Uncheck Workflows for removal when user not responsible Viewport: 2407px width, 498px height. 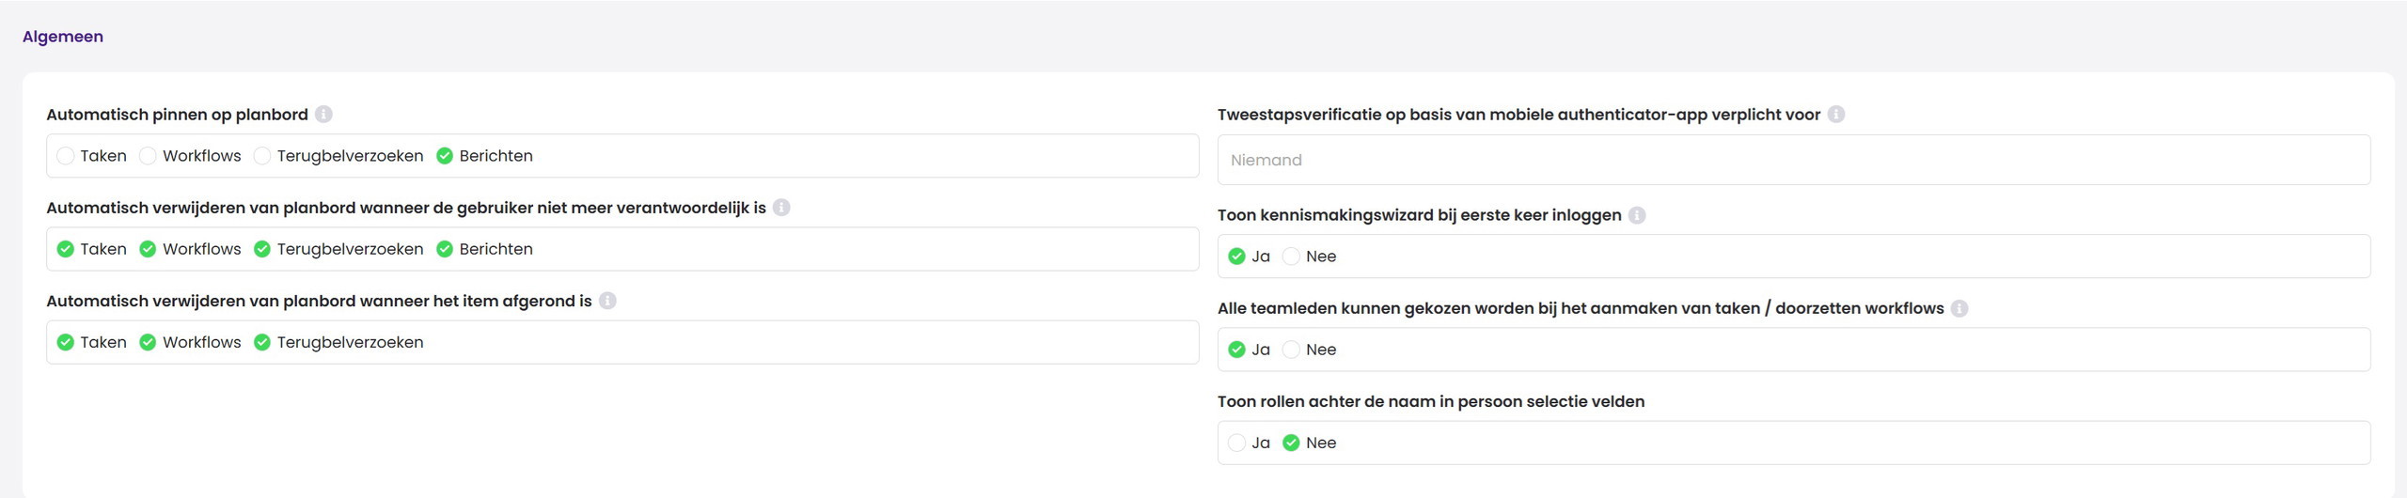(x=148, y=249)
